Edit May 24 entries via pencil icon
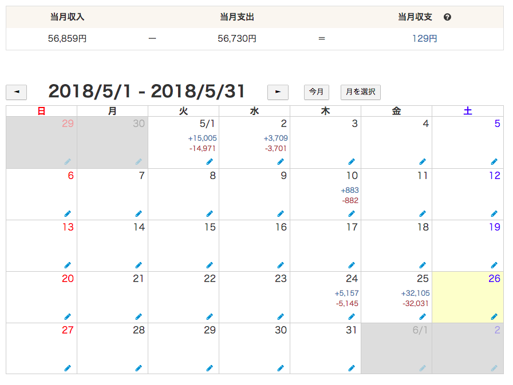513x385 pixels. point(352,317)
